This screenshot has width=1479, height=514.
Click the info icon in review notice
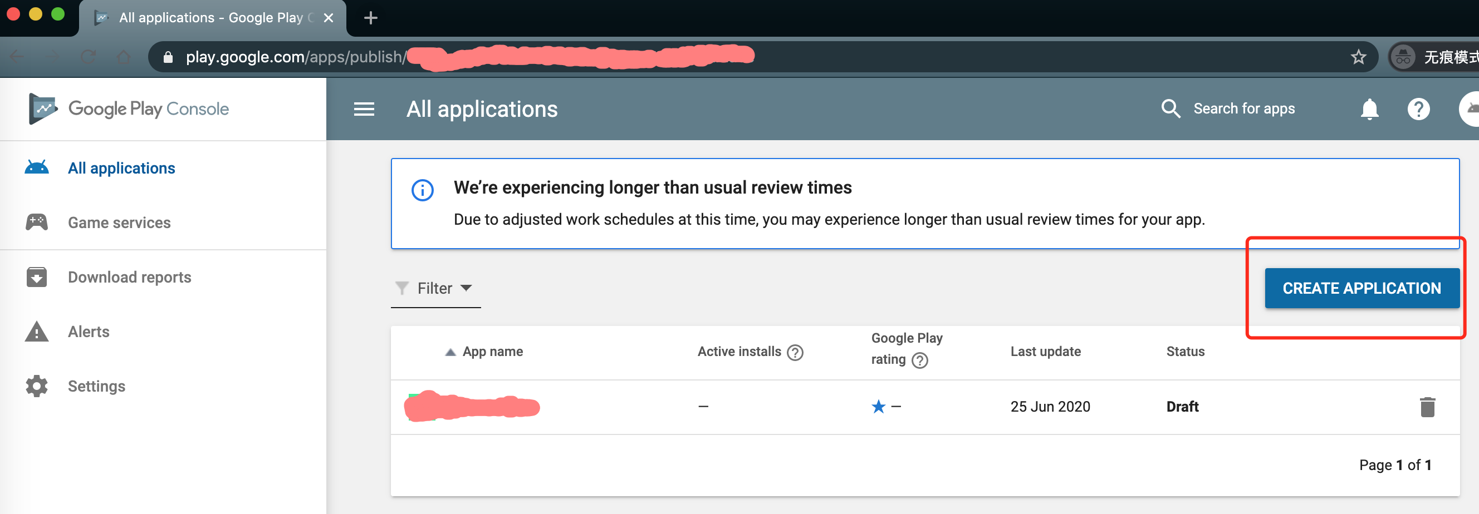[x=423, y=190]
